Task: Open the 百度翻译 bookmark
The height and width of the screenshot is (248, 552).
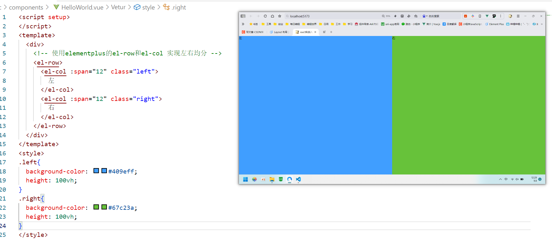Action: [449, 24]
